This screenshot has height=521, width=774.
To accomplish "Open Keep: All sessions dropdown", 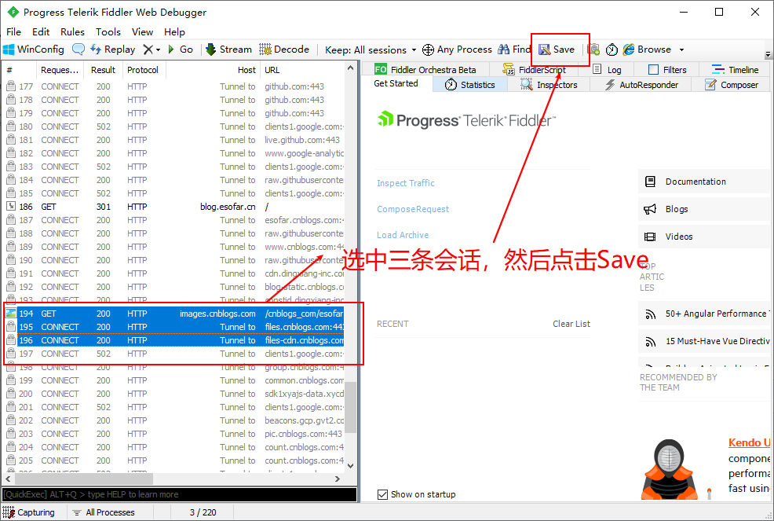I will (371, 50).
